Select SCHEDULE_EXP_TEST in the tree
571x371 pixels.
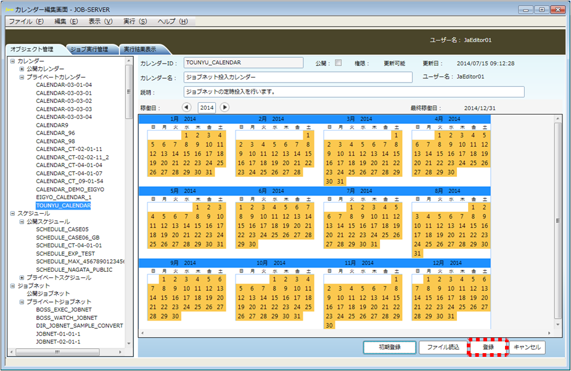[x=65, y=253]
